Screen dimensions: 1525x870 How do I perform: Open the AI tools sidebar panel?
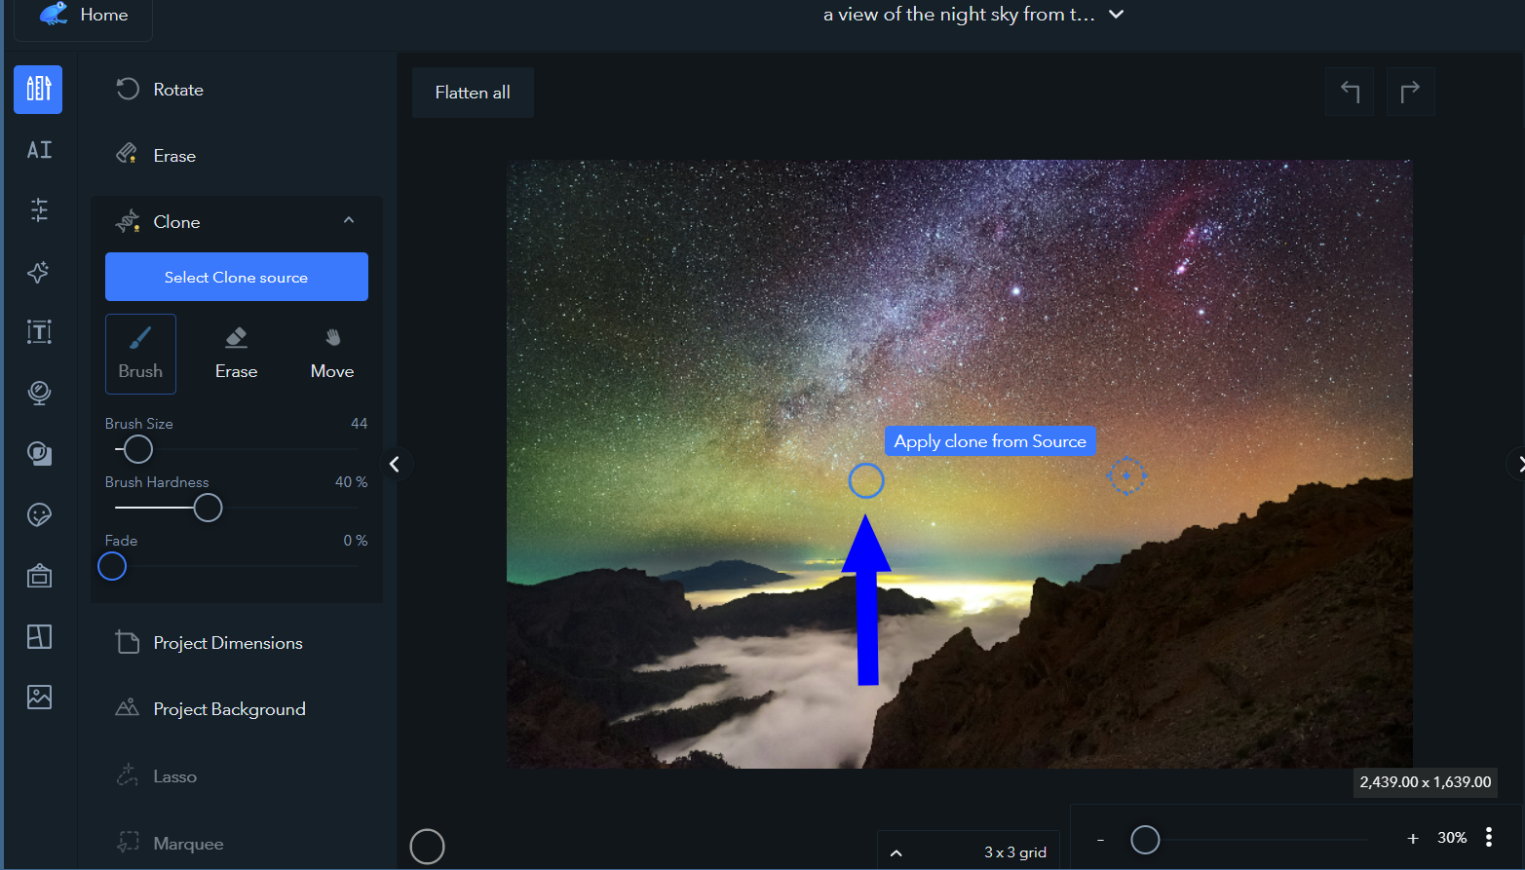39,150
